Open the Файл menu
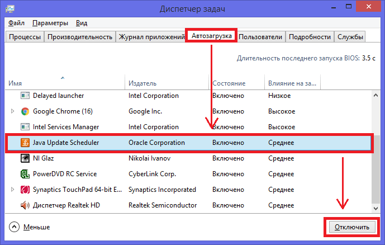The width and height of the screenshot is (385, 245). pyautogui.click(x=16, y=23)
